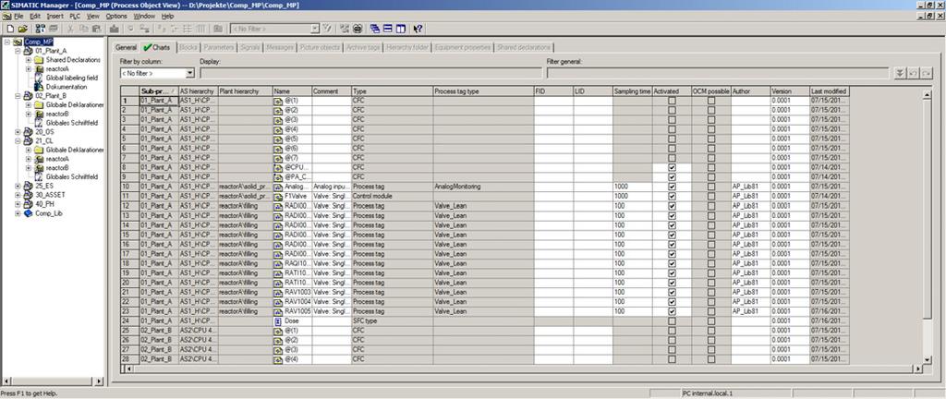
Task: Enable OCM possible checkbox in row 12
Action: (711, 206)
